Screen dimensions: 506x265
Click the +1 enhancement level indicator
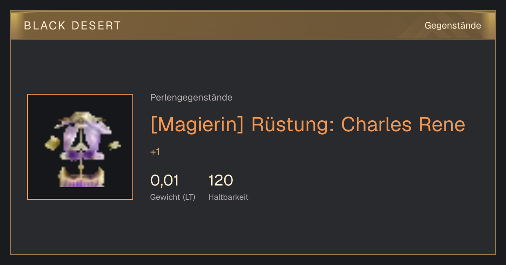(155, 152)
